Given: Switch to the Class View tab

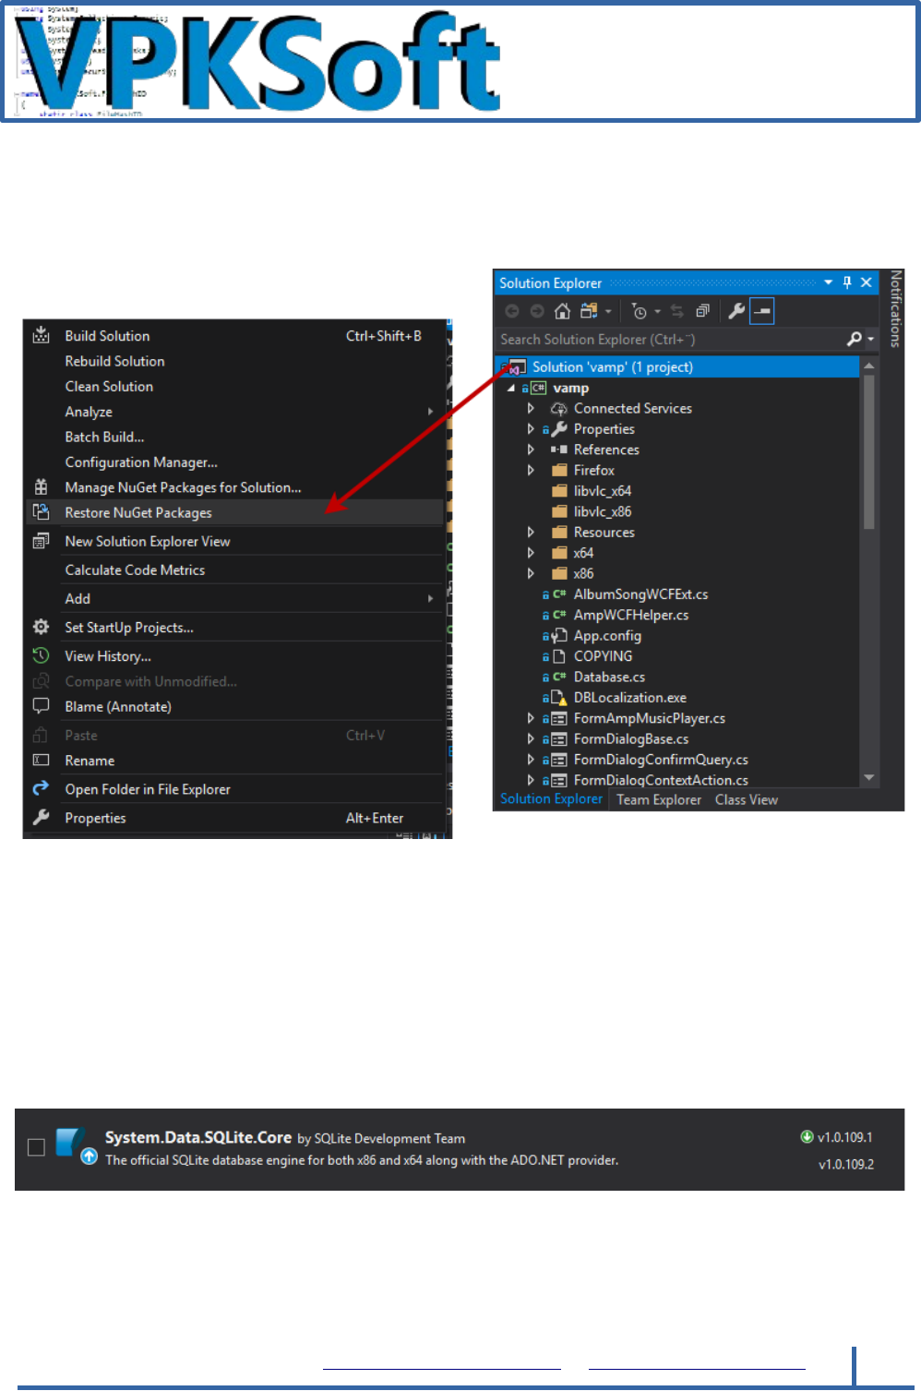Looking at the screenshot, I should tap(747, 800).
